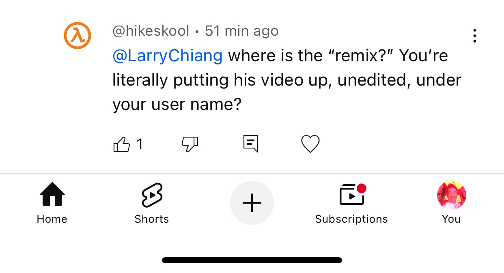Open the @LarryChiang mention link
Image resolution: width=504 pixels, height=273 pixels.
click(167, 56)
